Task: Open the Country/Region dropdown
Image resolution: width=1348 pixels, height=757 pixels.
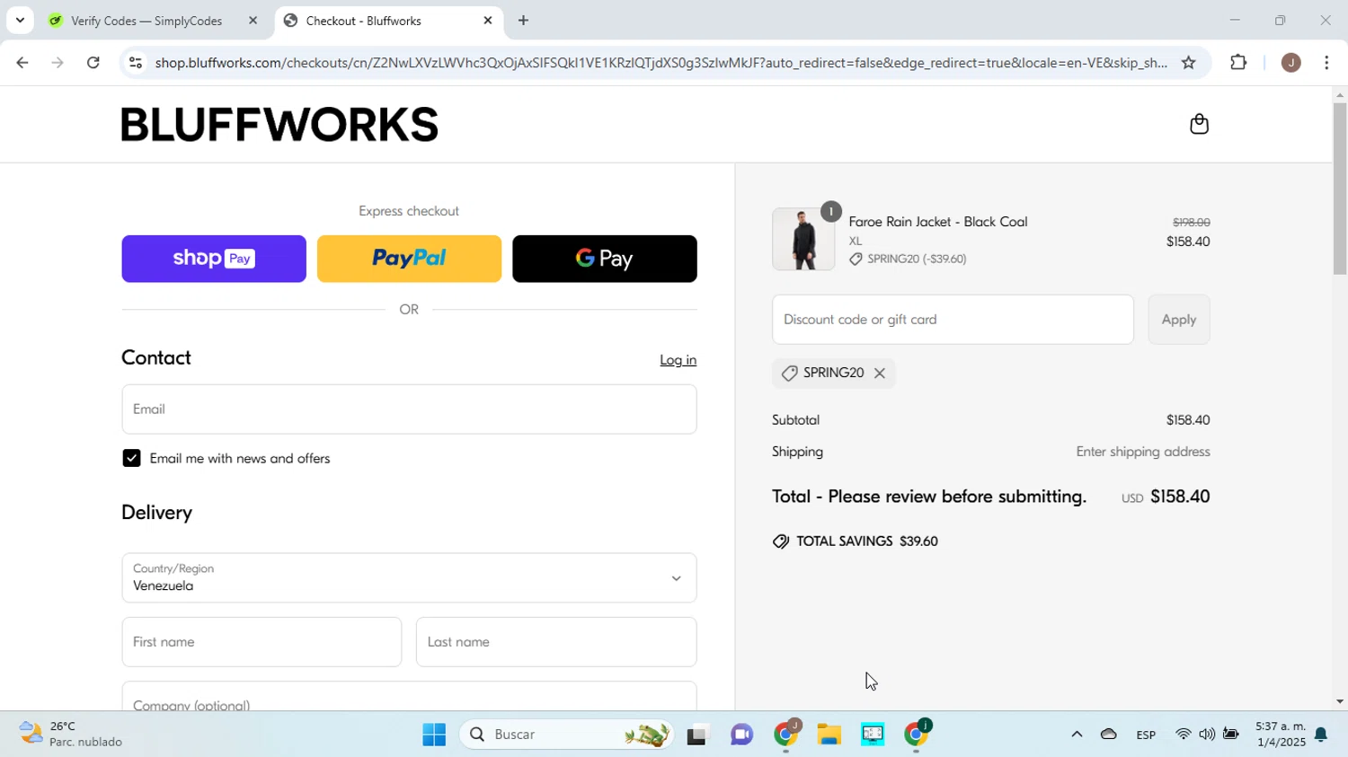Action: [x=409, y=578]
